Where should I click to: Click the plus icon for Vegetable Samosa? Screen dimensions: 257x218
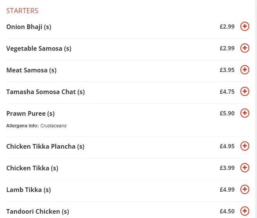pyautogui.click(x=245, y=48)
